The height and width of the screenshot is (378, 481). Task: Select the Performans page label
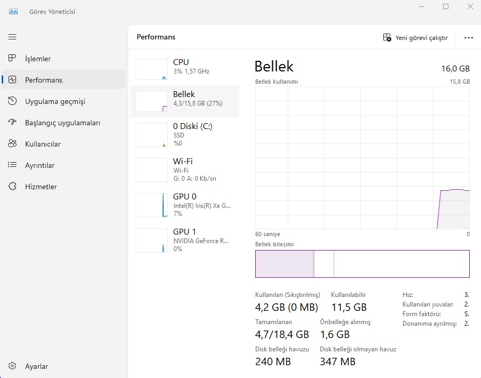click(44, 80)
